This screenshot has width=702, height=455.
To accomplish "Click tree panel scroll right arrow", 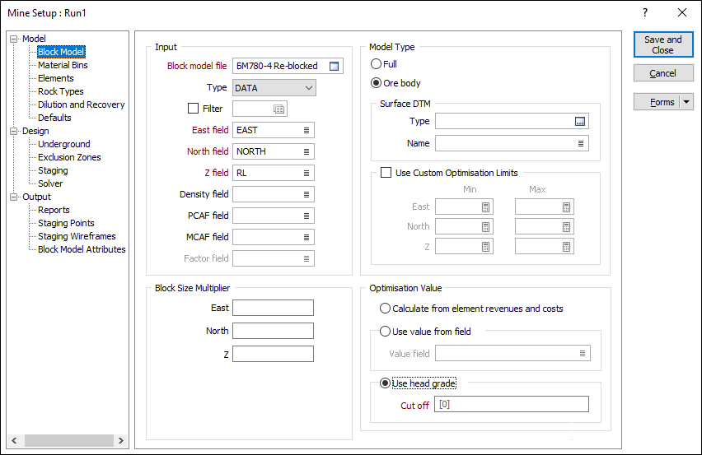I will pos(121,440).
